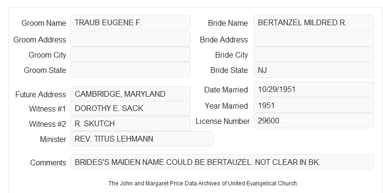This screenshot has height=193, width=383.
Task: Focus the empty Bride City field
Action: [x=314, y=54]
